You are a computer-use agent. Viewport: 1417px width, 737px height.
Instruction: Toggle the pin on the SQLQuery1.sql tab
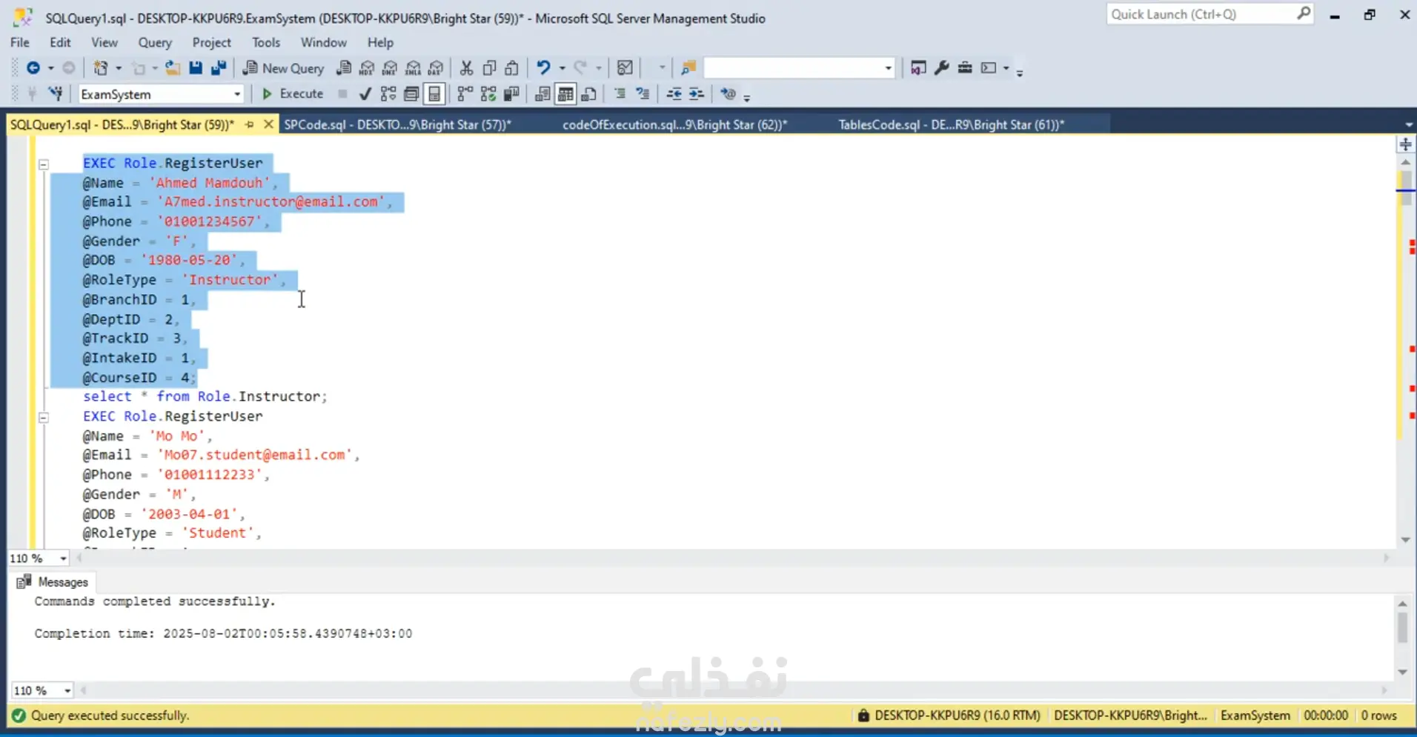[250, 124]
